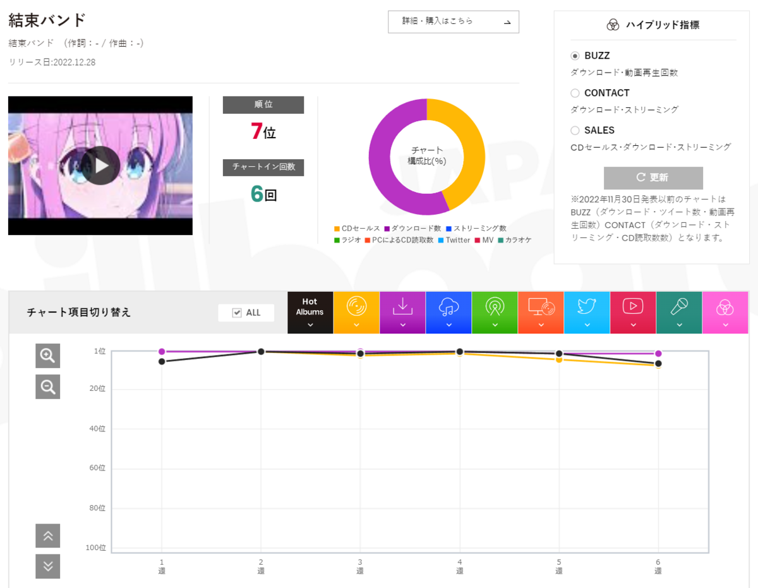Select the BUZZ radio button

[x=575, y=56]
